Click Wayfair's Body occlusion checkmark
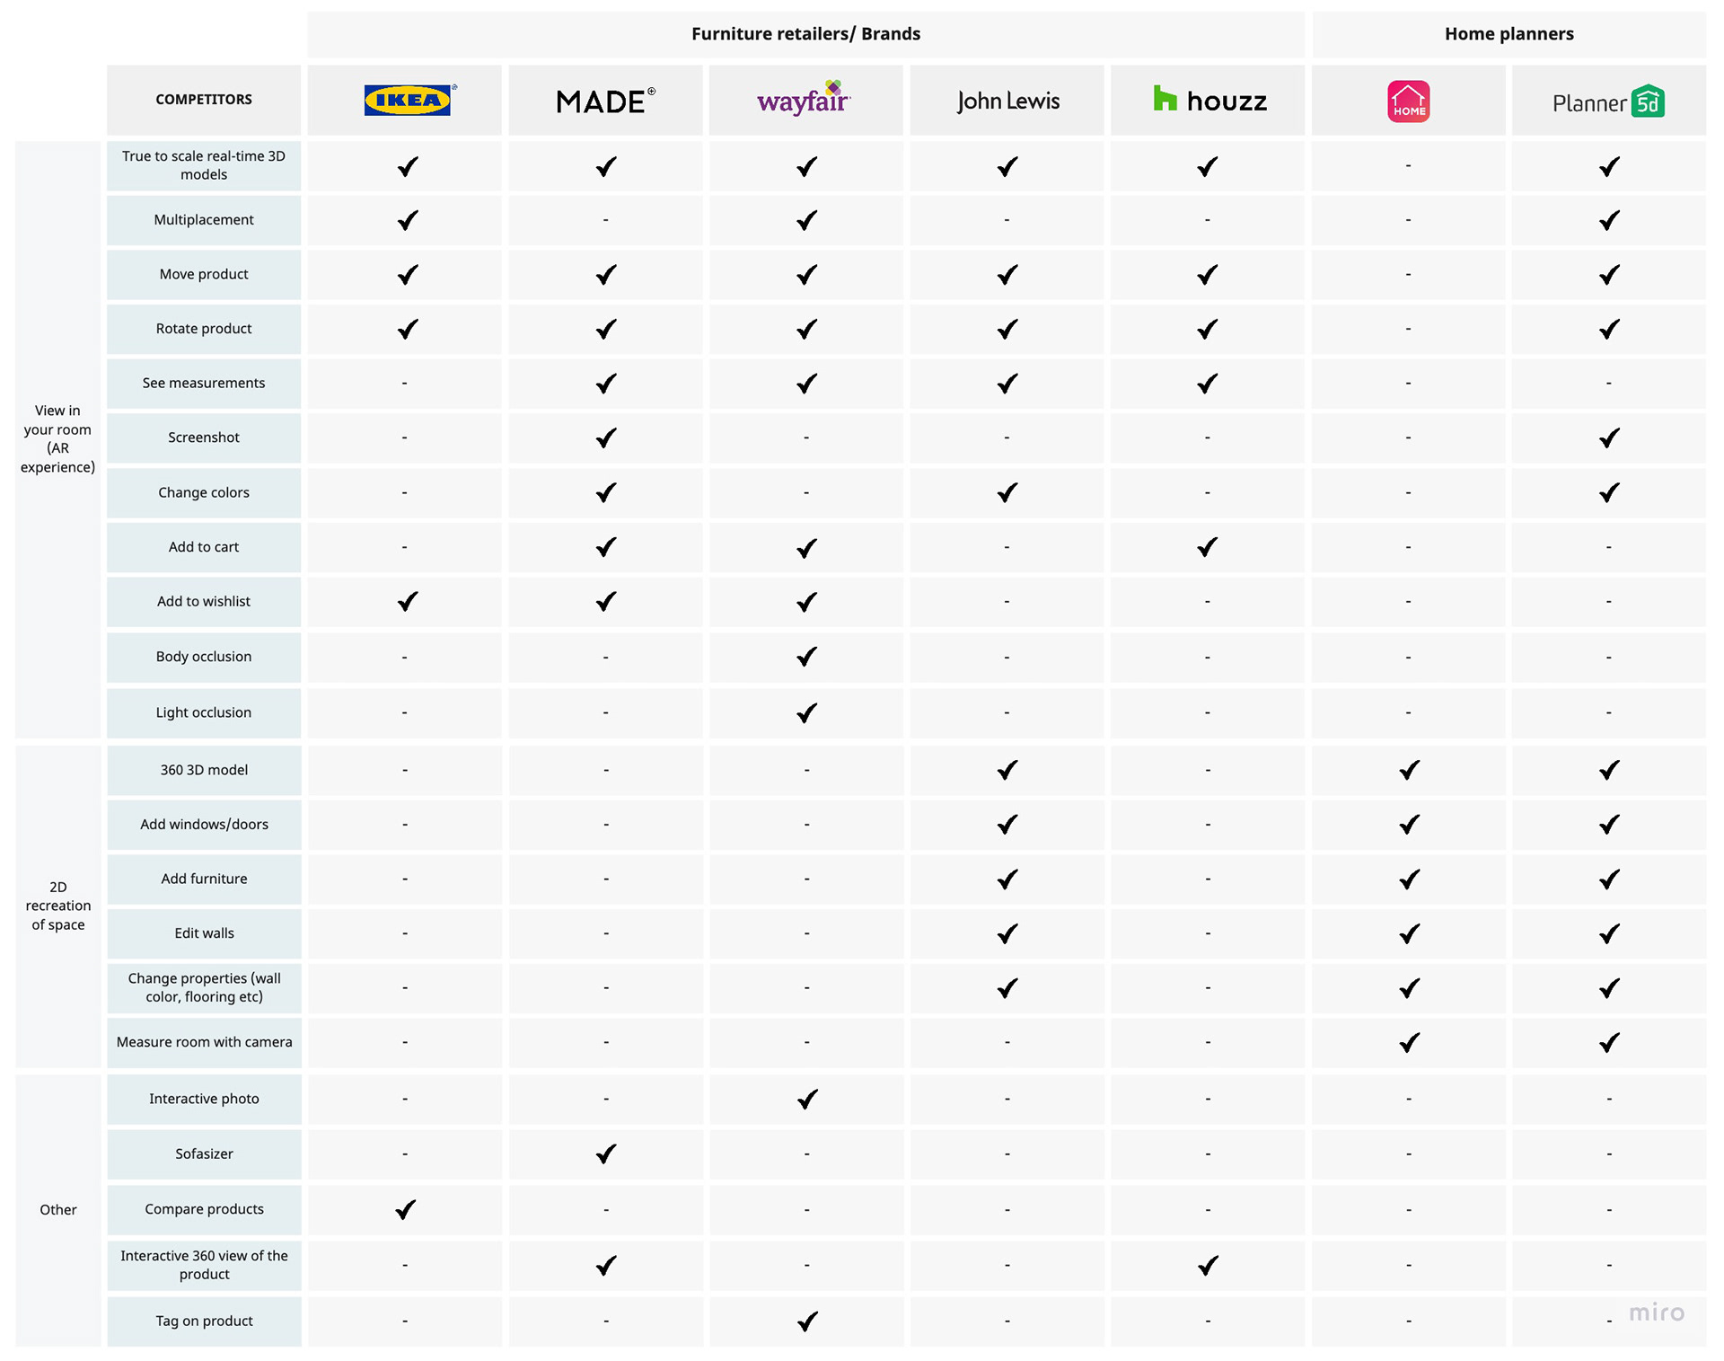 click(806, 657)
